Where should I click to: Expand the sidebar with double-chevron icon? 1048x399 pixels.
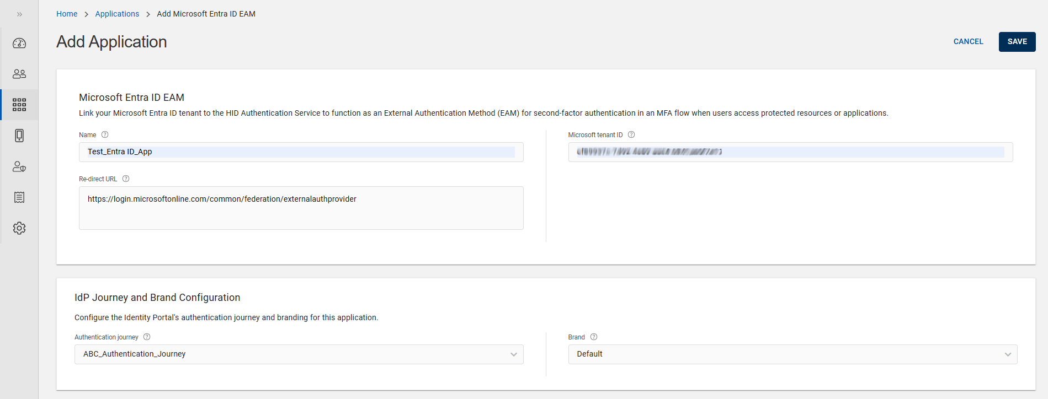pyautogui.click(x=19, y=14)
